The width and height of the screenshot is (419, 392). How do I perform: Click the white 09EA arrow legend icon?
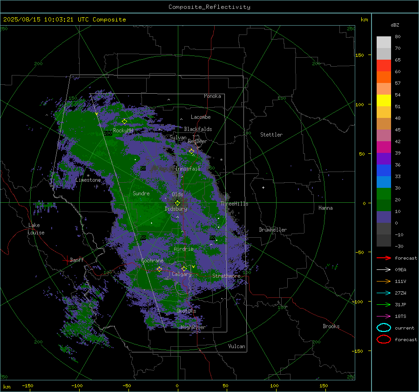[x=384, y=269]
